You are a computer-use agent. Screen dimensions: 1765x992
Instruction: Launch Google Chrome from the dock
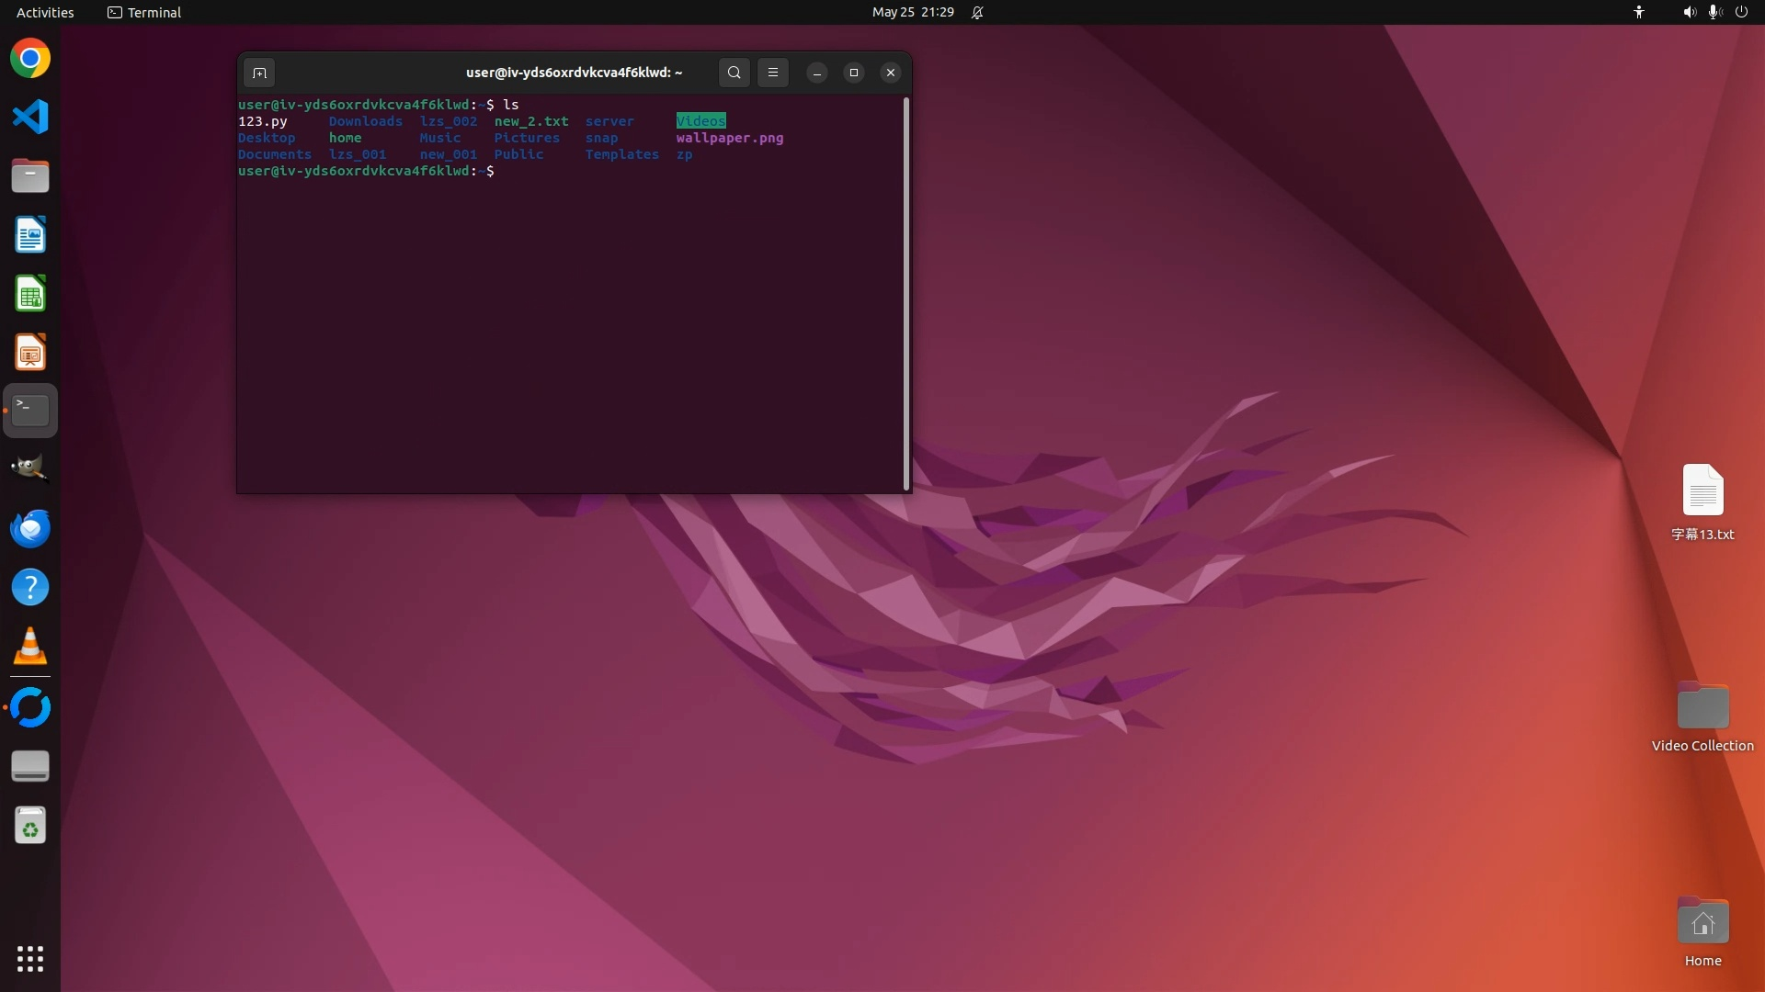pyautogui.click(x=30, y=59)
